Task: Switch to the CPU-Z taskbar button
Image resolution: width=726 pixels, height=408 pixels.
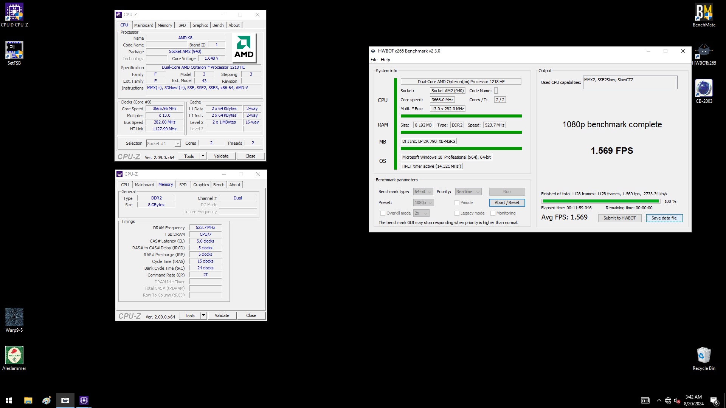Action: point(84,400)
